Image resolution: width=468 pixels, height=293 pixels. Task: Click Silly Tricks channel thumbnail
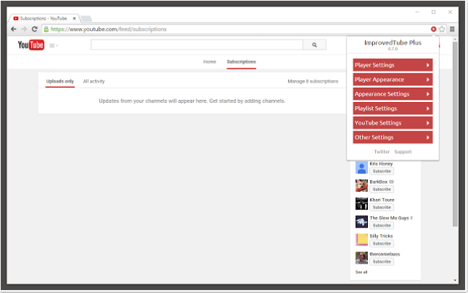tap(361, 240)
